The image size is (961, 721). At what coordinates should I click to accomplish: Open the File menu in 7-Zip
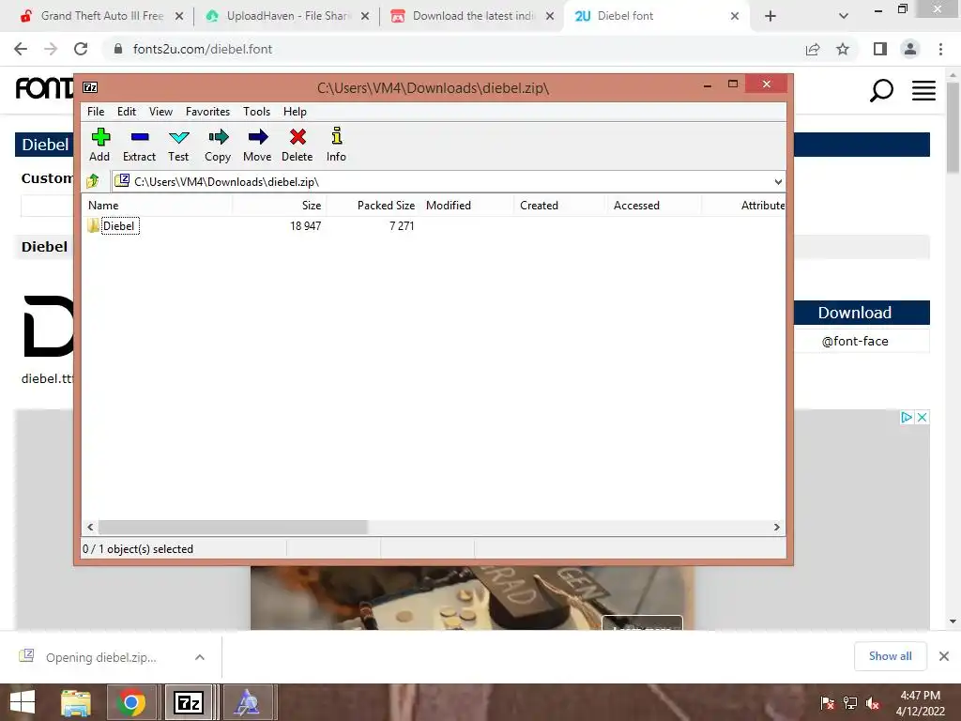coord(96,112)
